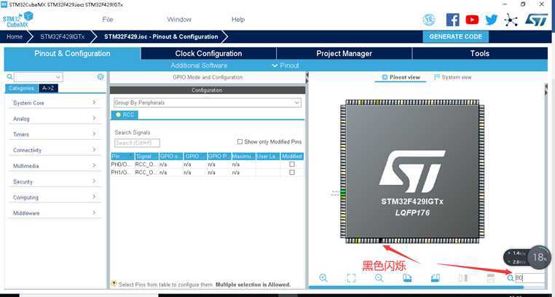Image resolution: width=555 pixels, height=297 pixels.
Task: Tick Show only Modified Pins checkbox
Action: tap(240, 142)
